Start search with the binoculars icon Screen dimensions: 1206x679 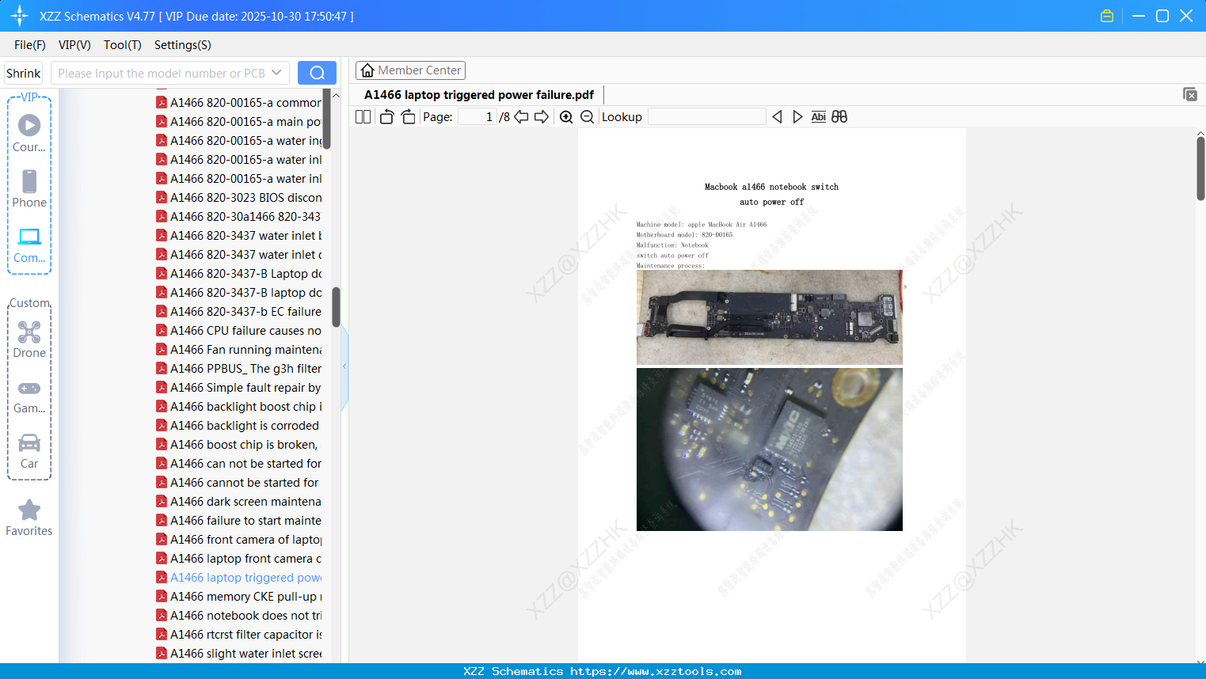[839, 117]
